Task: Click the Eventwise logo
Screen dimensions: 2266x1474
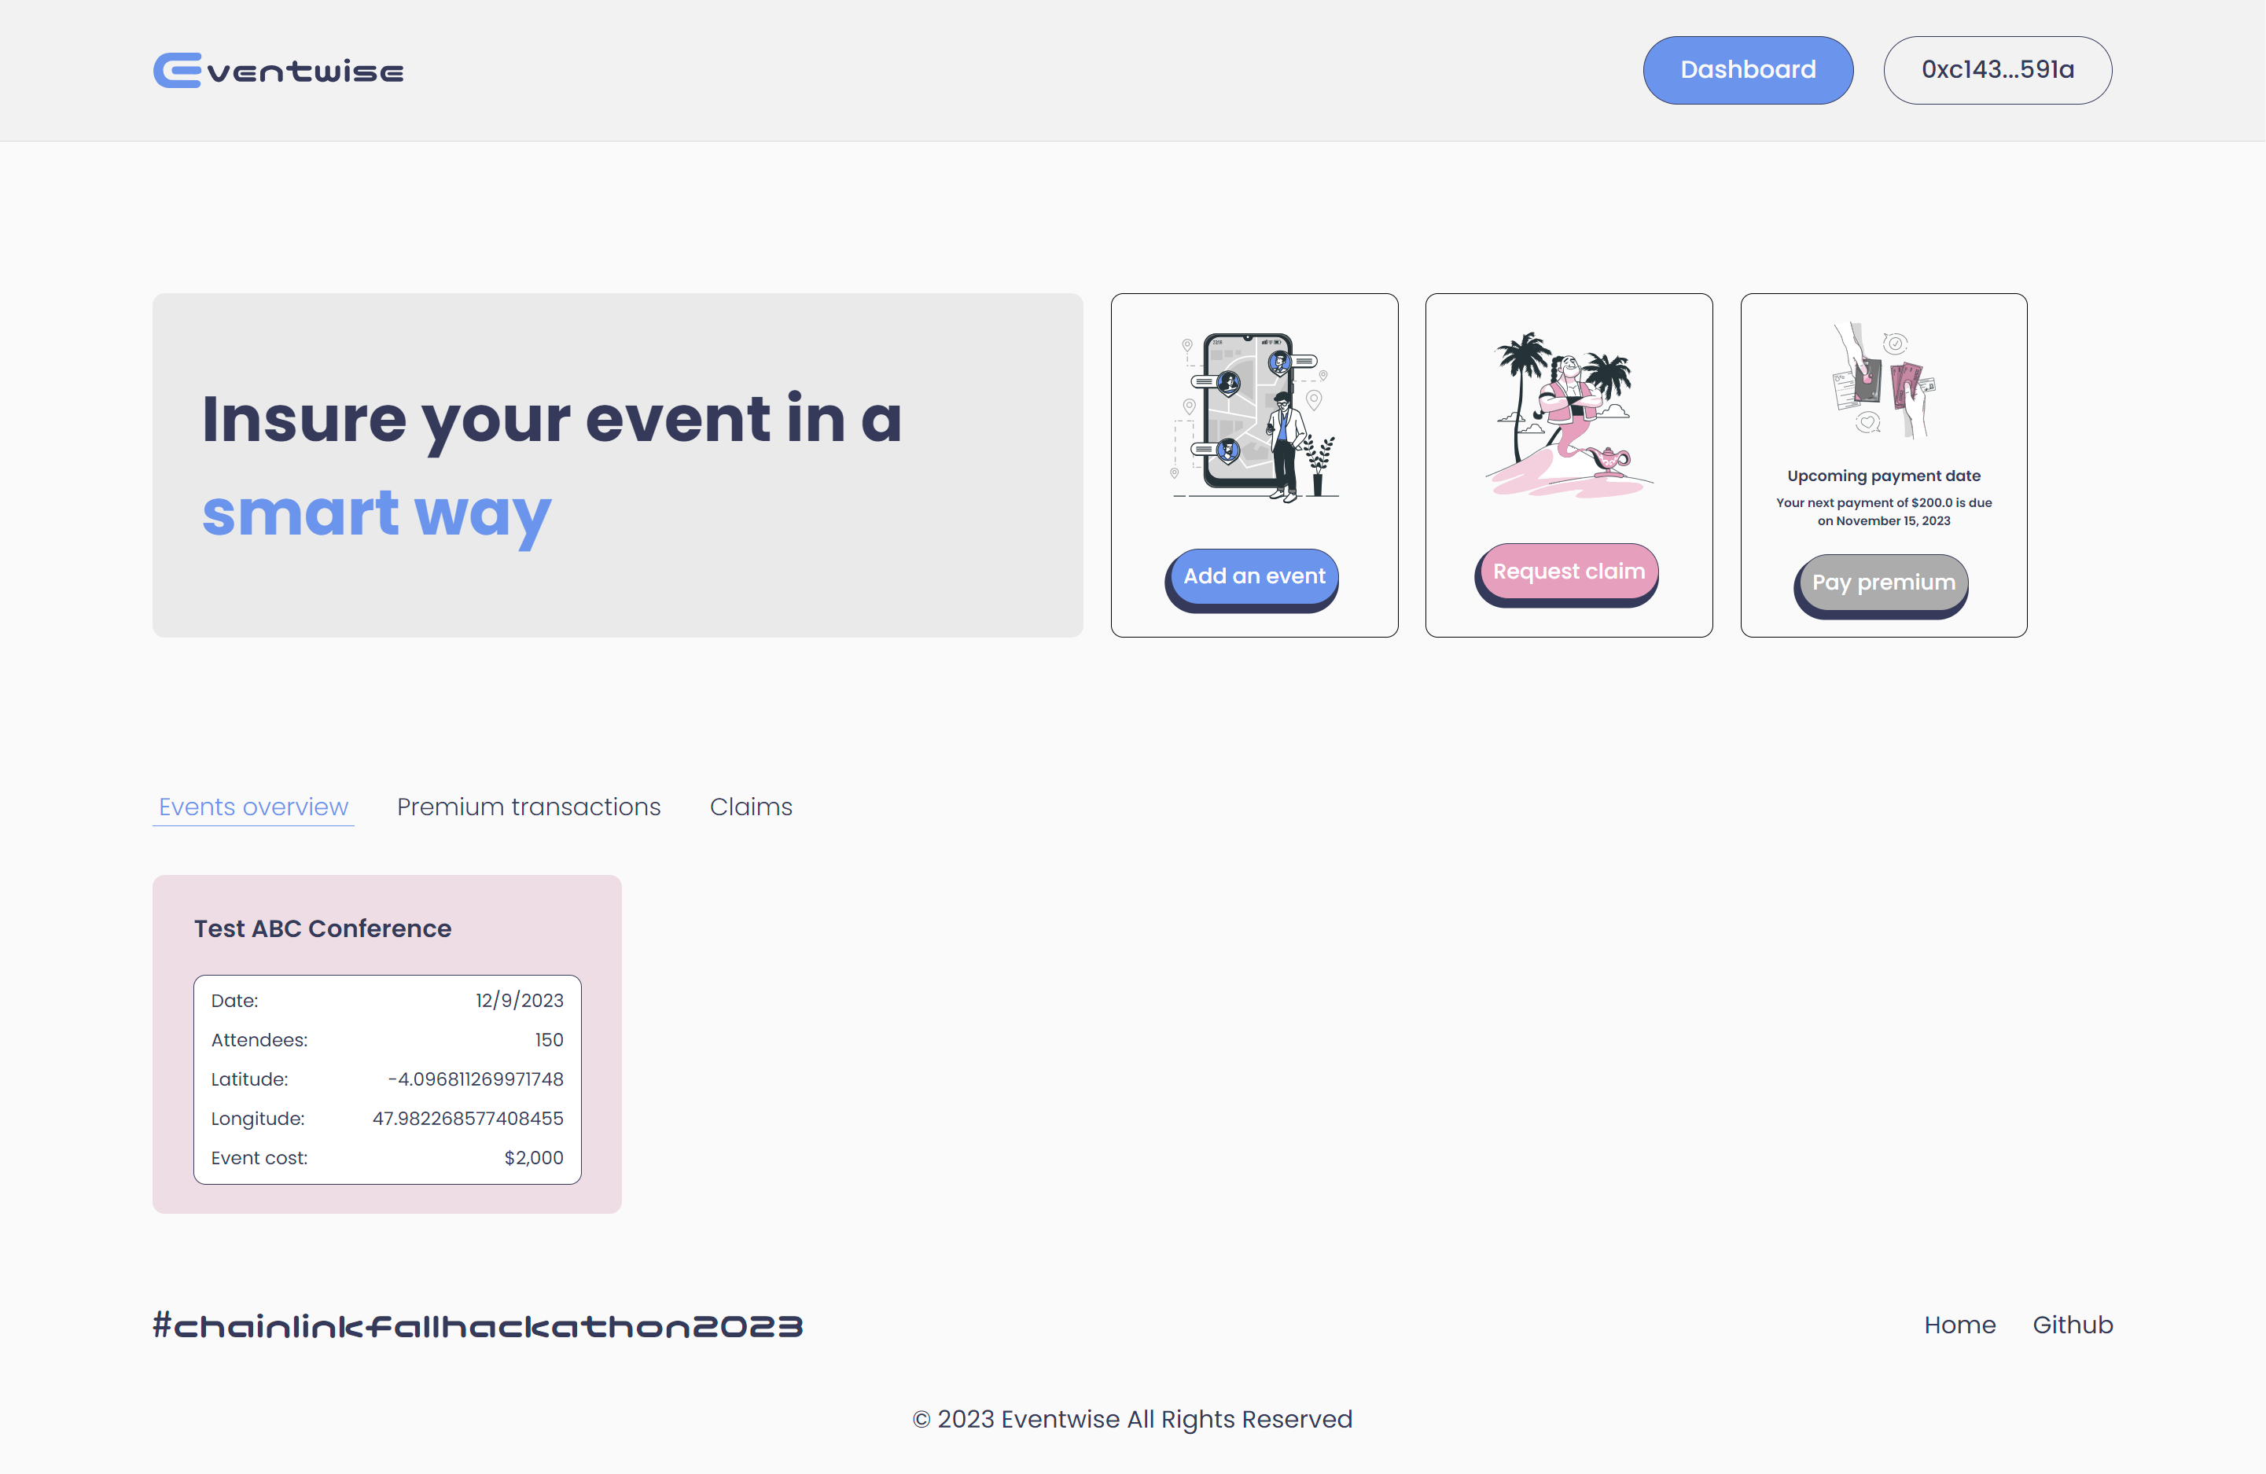Action: (278, 71)
